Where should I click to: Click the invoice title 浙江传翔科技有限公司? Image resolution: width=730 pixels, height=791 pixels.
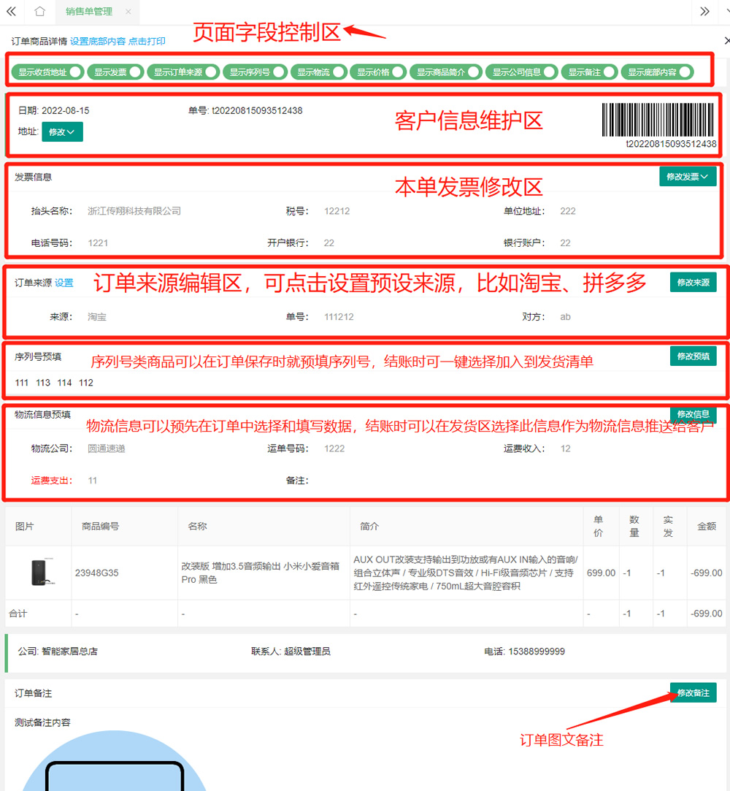point(134,211)
